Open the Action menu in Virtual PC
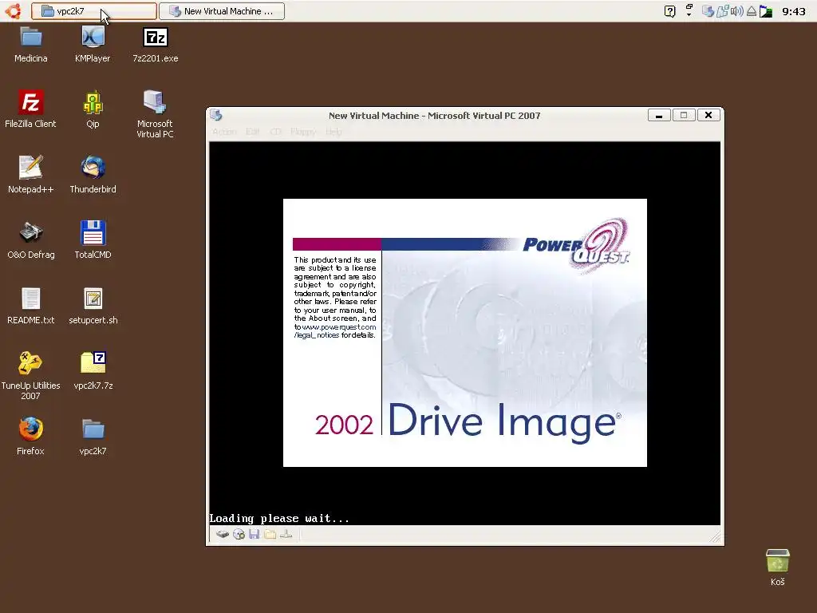The height and width of the screenshot is (613, 817). pos(224,132)
